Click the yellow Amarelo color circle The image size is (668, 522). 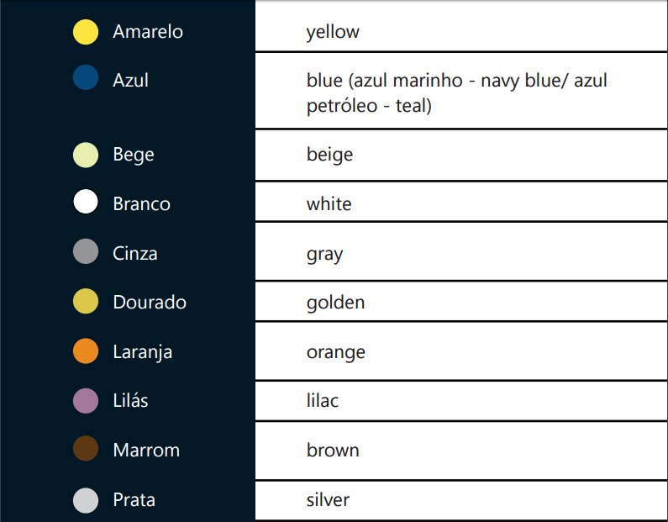coord(86,32)
